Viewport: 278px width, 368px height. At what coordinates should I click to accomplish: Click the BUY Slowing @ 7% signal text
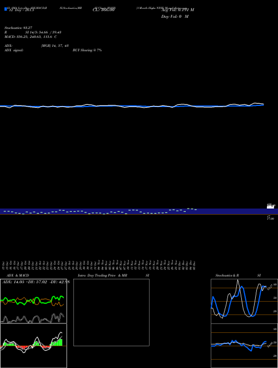[87, 50]
